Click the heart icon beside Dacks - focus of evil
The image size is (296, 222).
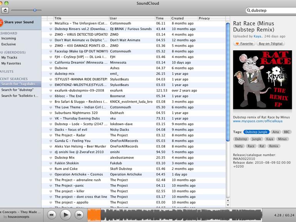[x=51, y=130]
